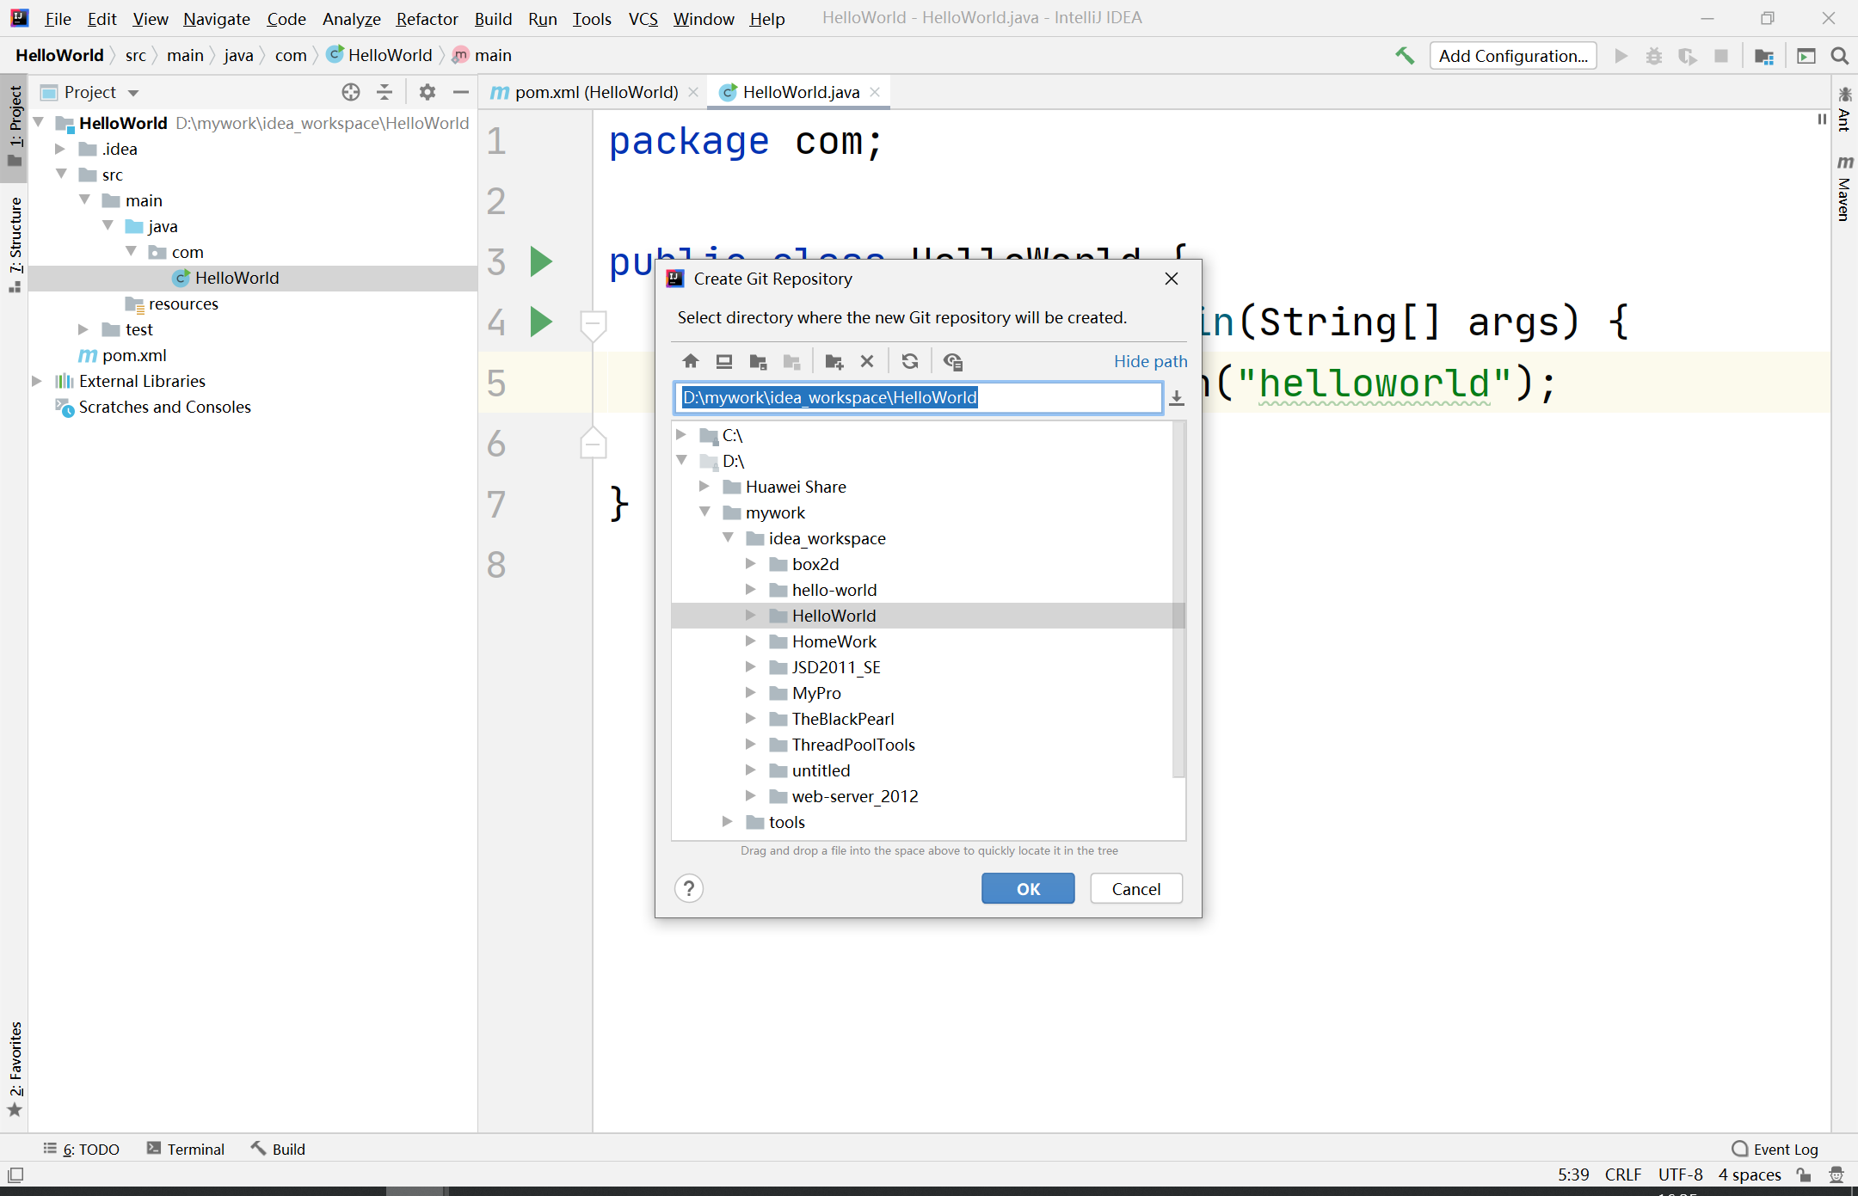This screenshot has height=1196, width=1858.
Task: Click the tool window quick access icon, bottom left
Action: pyautogui.click(x=15, y=1175)
